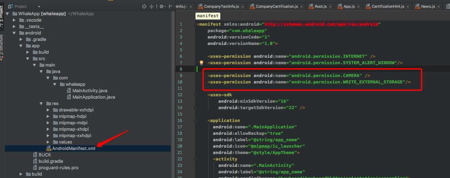Switch to the App.js tab
This screenshot has width=450, height=178.
[348, 6]
